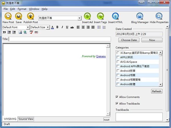Click the Insert HTML icon
Image resolution: width=171 pixels, height=128 pixels.
[x=115, y=16]
